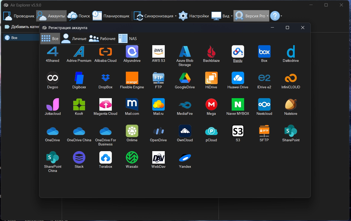This screenshot has height=221, width=351.
Task: Pick the Alibaba Cloud service
Action: (106, 51)
